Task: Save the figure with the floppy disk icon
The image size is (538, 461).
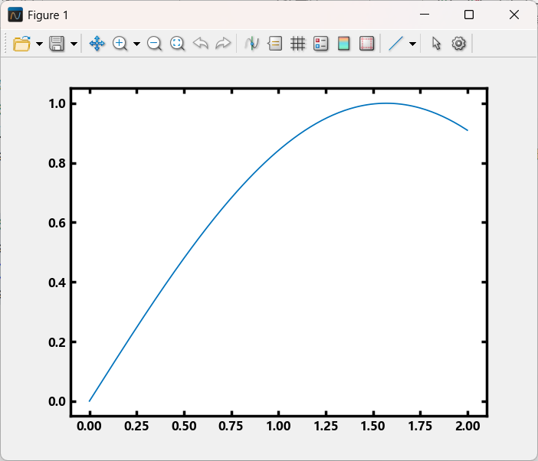Action: pos(57,44)
